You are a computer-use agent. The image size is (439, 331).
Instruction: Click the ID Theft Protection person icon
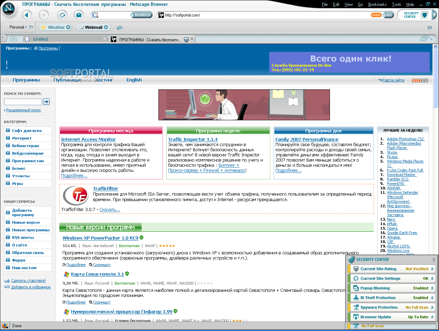[x=356, y=298]
